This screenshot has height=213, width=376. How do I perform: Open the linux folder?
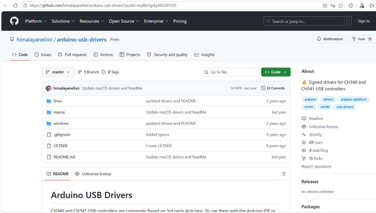pyautogui.click(x=58, y=101)
